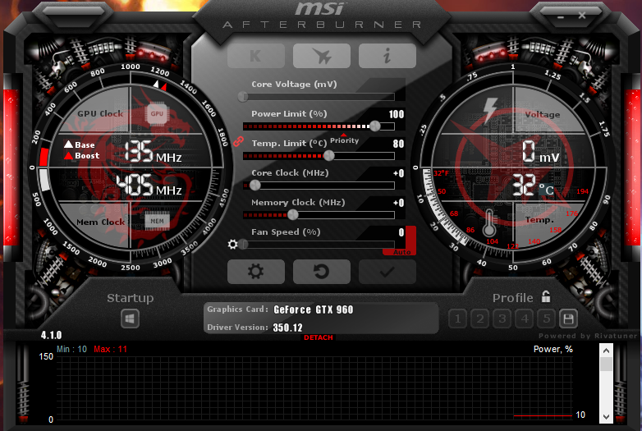Reset settings with circular arrow button
This screenshot has width=642, height=431.
click(x=321, y=272)
